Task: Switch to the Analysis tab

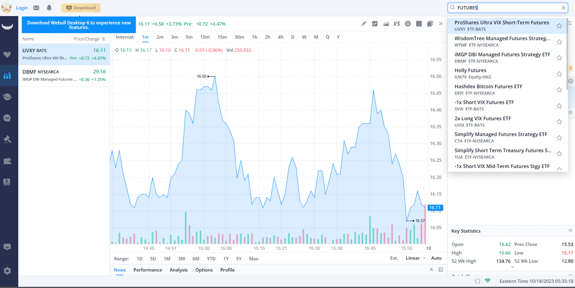Action: click(x=179, y=270)
